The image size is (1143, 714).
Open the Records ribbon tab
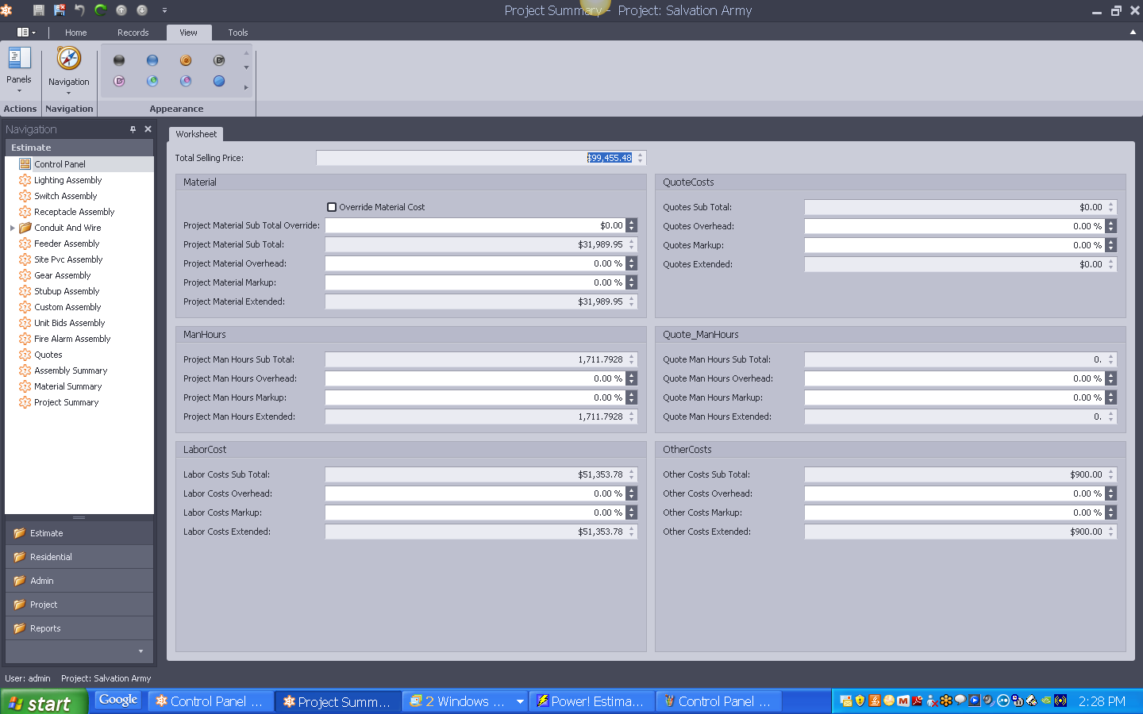pyautogui.click(x=133, y=33)
